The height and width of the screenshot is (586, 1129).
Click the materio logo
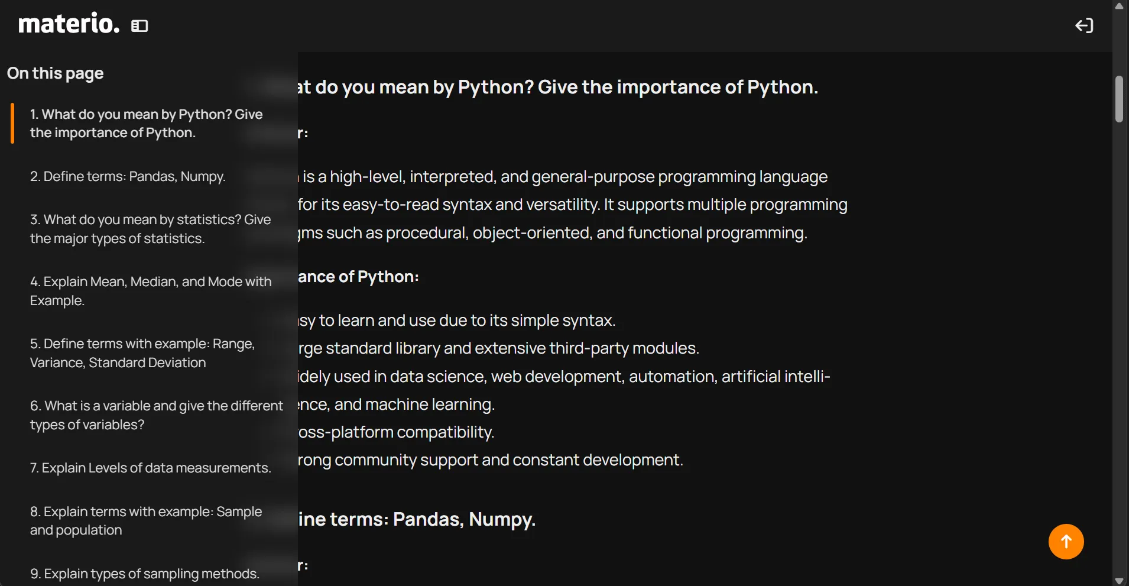pyautogui.click(x=69, y=24)
